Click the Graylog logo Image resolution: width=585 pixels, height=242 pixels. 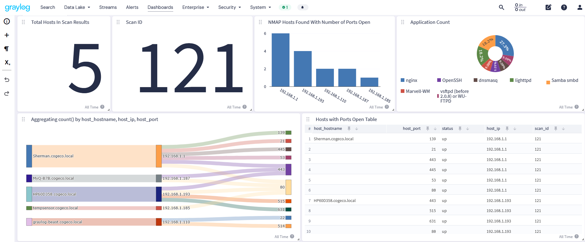tap(17, 7)
